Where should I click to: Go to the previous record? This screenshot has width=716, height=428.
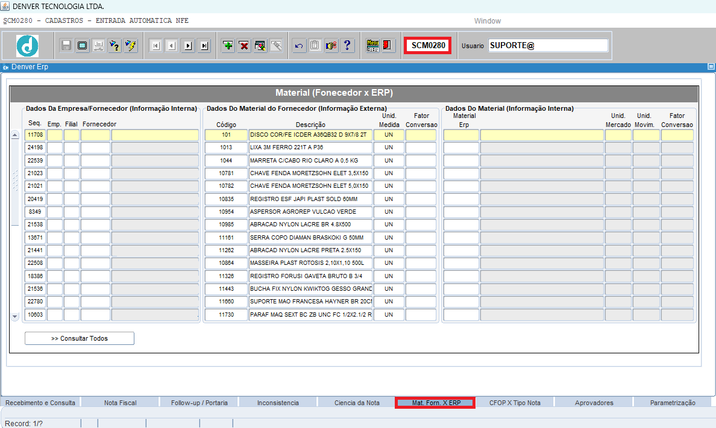pyautogui.click(x=172, y=46)
